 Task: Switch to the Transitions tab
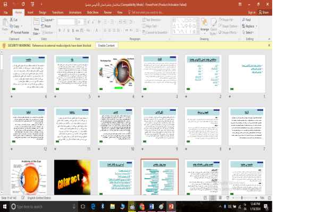tap(57, 12)
